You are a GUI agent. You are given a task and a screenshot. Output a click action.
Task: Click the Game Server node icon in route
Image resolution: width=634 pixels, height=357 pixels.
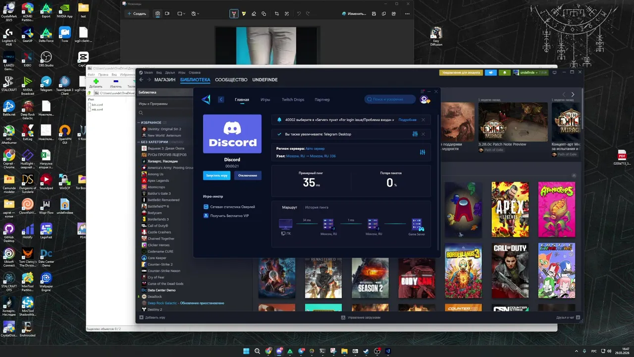[417, 225]
